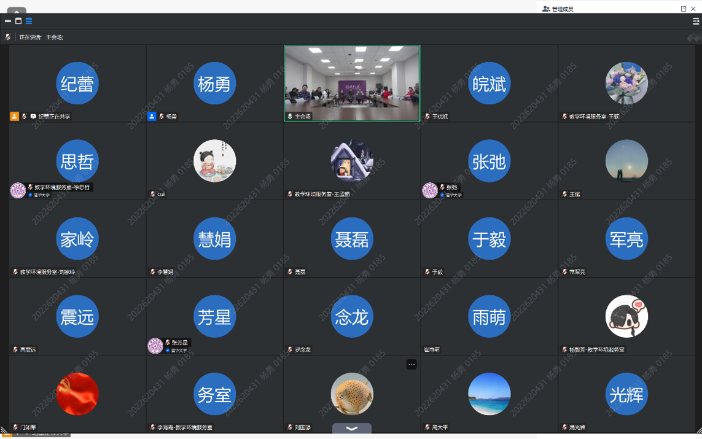
Task: Select the 聂磊 participant avatar
Action: pyautogui.click(x=352, y=239)
